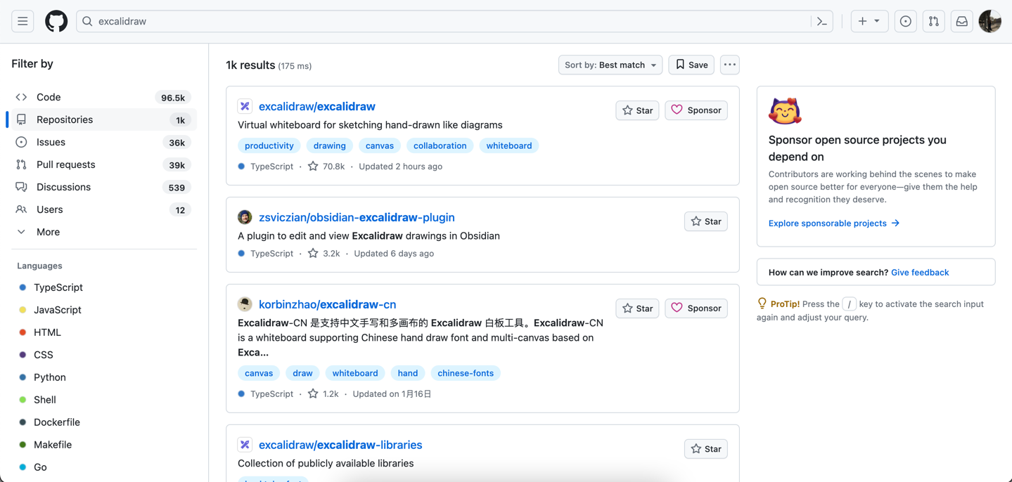This screenshot has height=482, width=1012.
Task: Star the excalidraw/excalidraw repository
Action: (637, 110)
